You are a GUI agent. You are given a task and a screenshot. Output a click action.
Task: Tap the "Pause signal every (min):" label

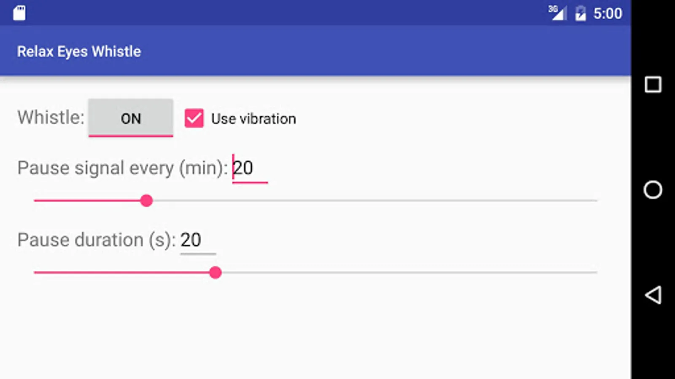point(122,168)
